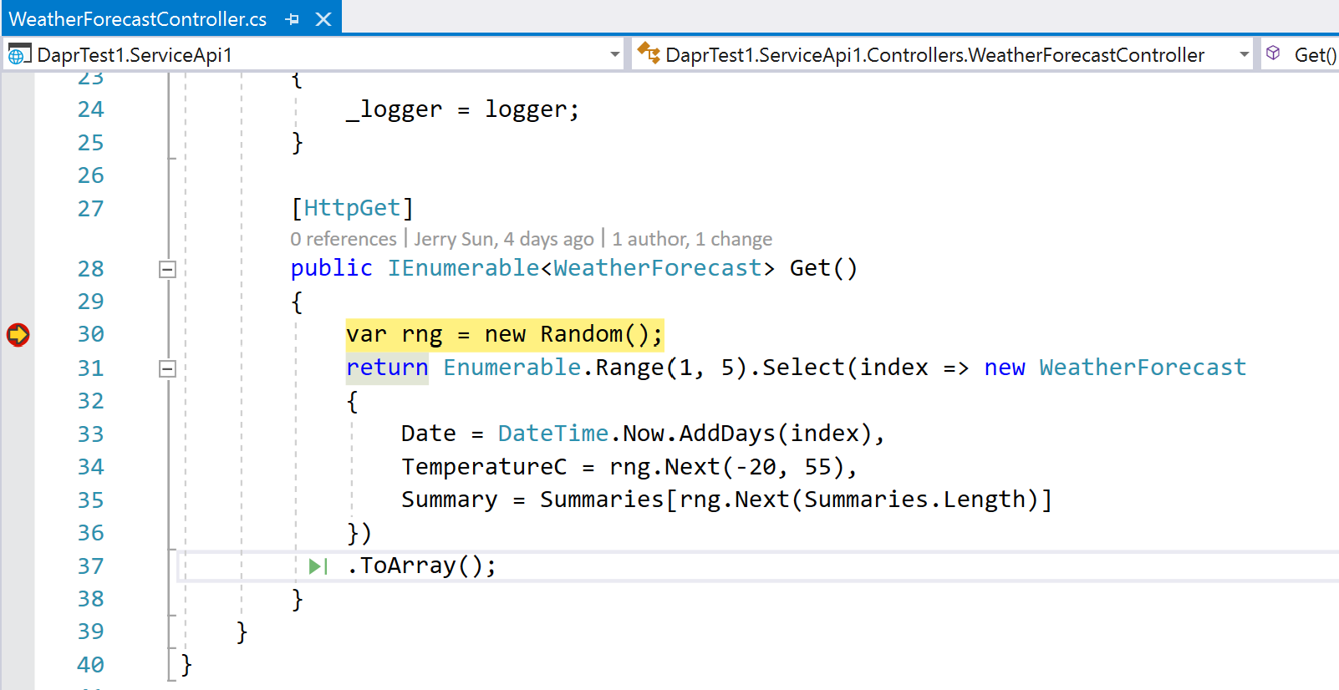
Task: Click line number 26 in the margin
Action: 90,175
